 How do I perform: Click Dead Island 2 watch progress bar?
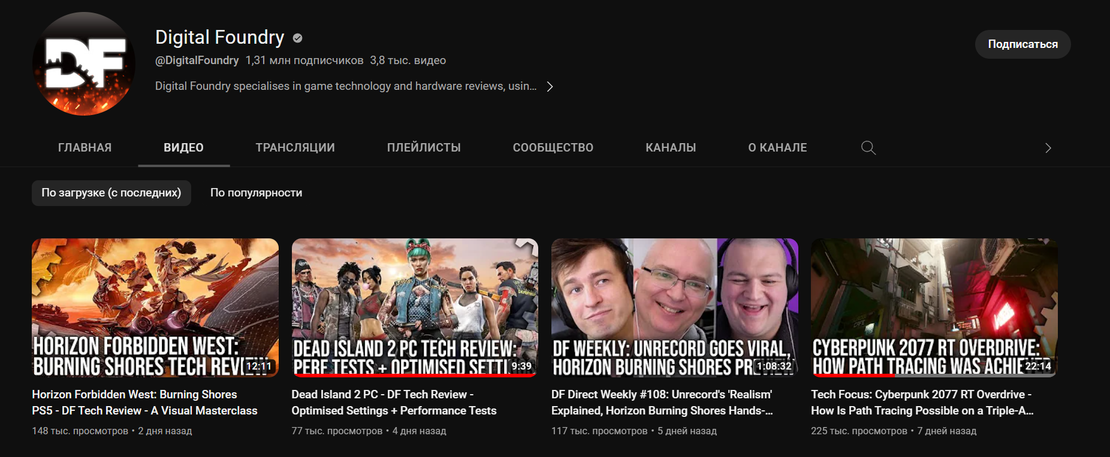tap(415, 376)
